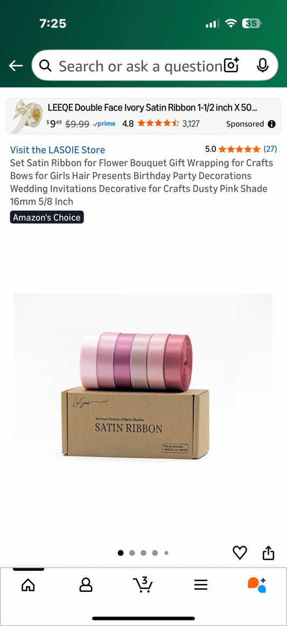Open the hamburger menu
This screenshot has width=287, height=626.
coord(201,585)
